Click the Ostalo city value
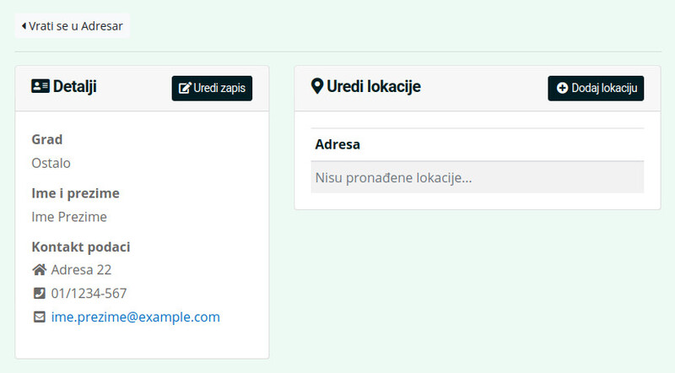Viewport: 675px width, 373px height. pyautogui.click(x=51, y=163)
